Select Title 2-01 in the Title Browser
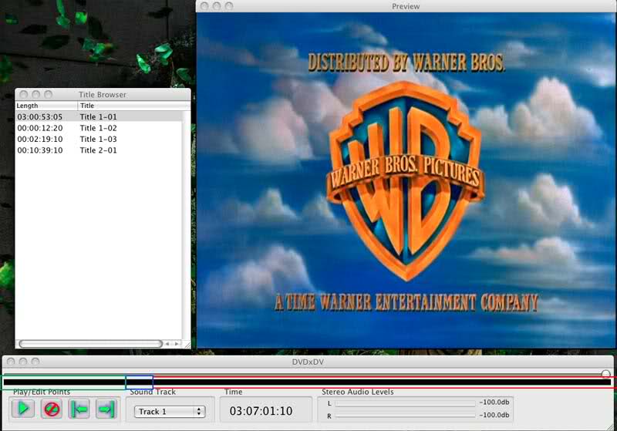Image resolution: width=617 pixels, height=431 pixels. (99, 150)
